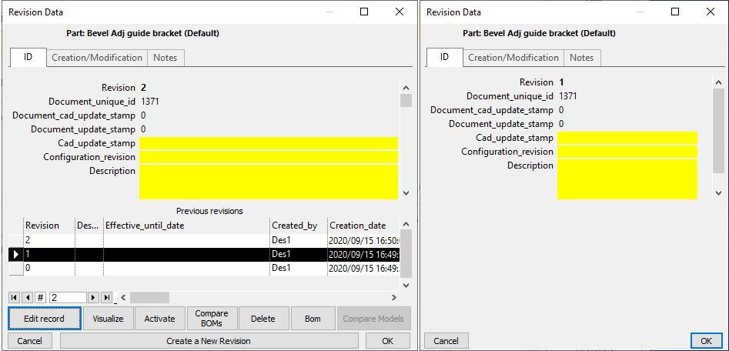Select ID tab in right window
This screenshot has height=351, width=729.
[x=444, y=57]
